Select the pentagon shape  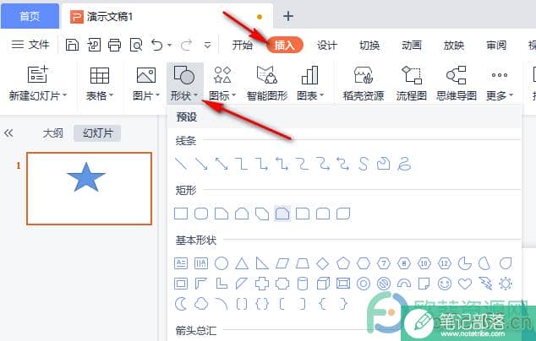coord(343,263)
